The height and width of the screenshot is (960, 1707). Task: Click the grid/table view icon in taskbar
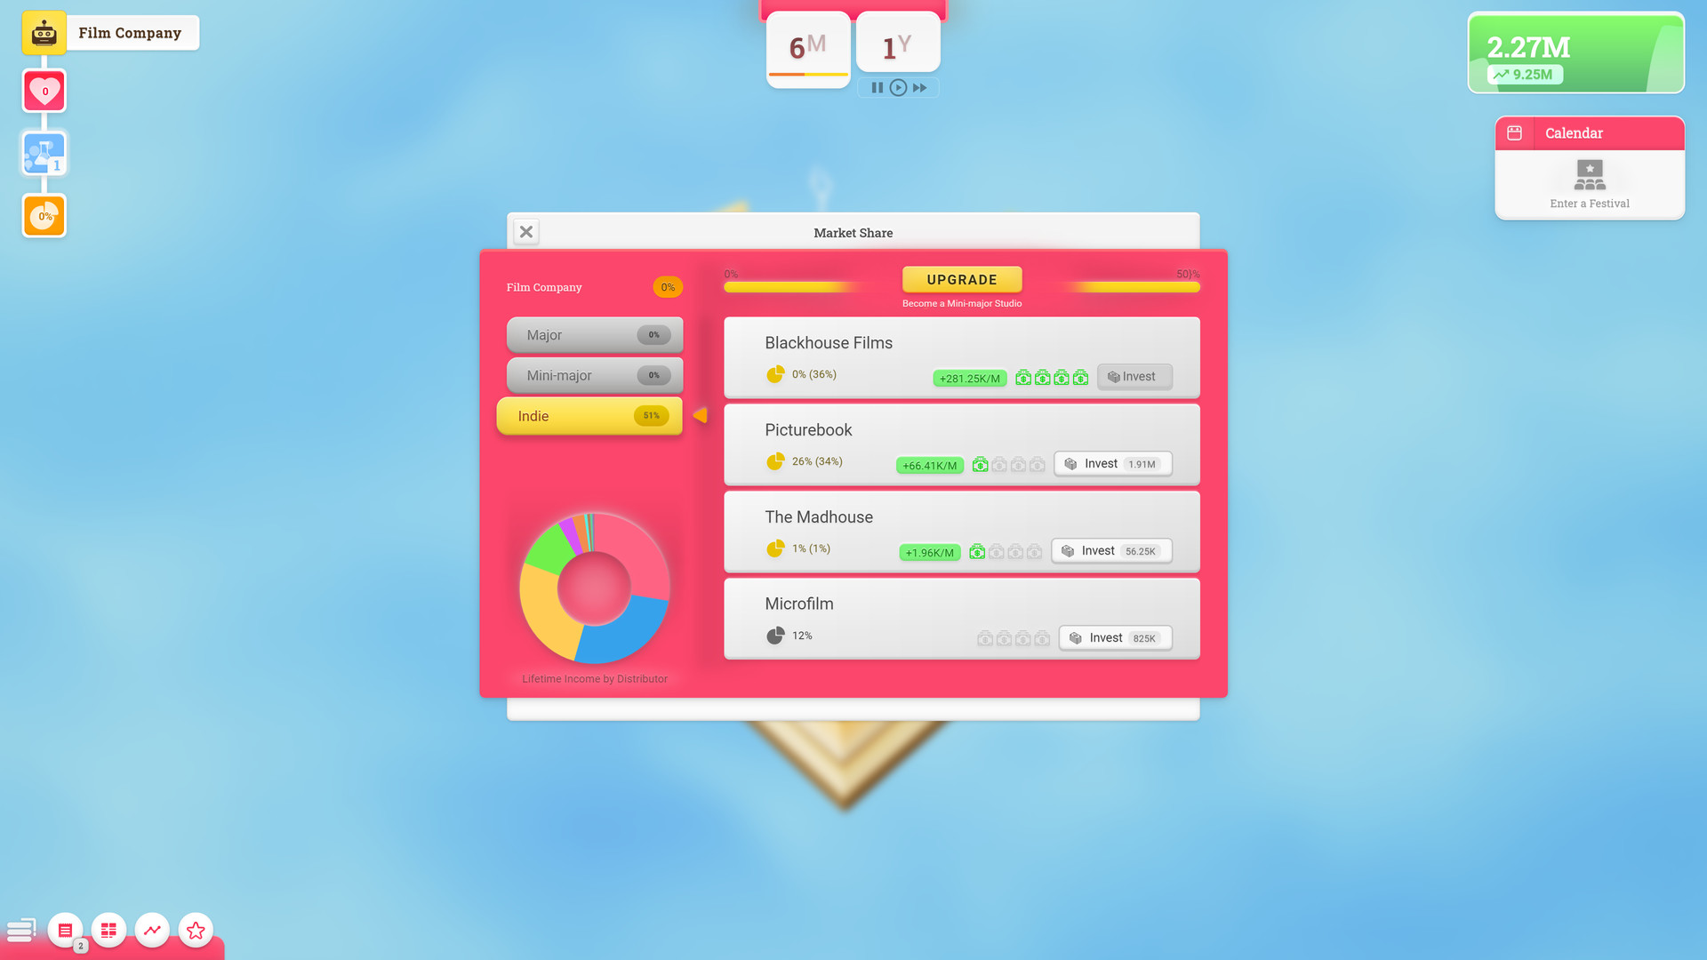tap(109, 931)
